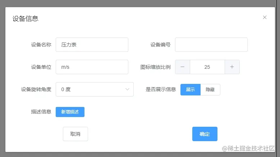The width and height of the screenshot is (280, 157).
Task: Open the 设备旋转角度 dropdown showing 0 度
Action: coord(95,89)
